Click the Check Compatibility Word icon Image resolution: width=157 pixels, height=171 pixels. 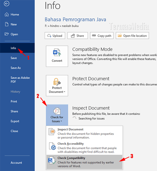tap(52, 160)
